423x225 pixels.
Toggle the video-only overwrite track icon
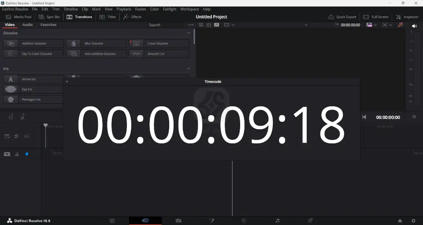[11, 116]
